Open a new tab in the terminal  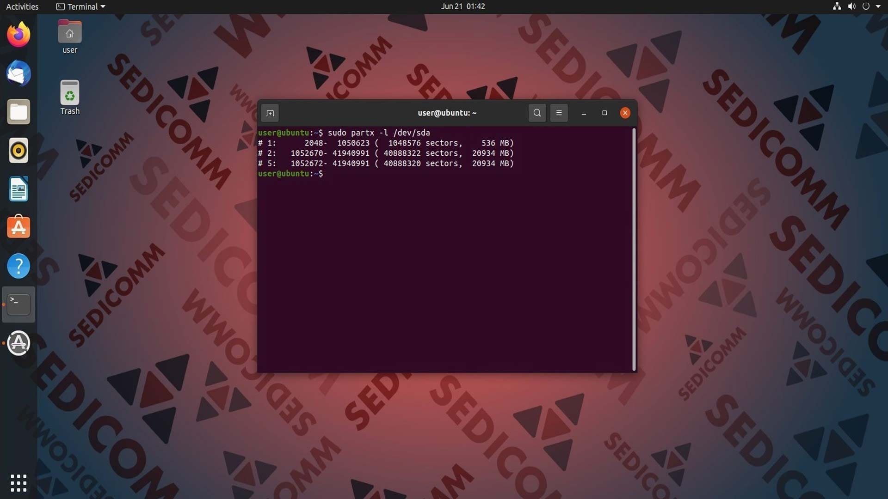[x=270, y=113]
